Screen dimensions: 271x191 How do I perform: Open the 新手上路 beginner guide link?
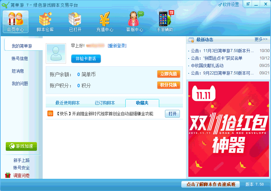pos(21,161)
